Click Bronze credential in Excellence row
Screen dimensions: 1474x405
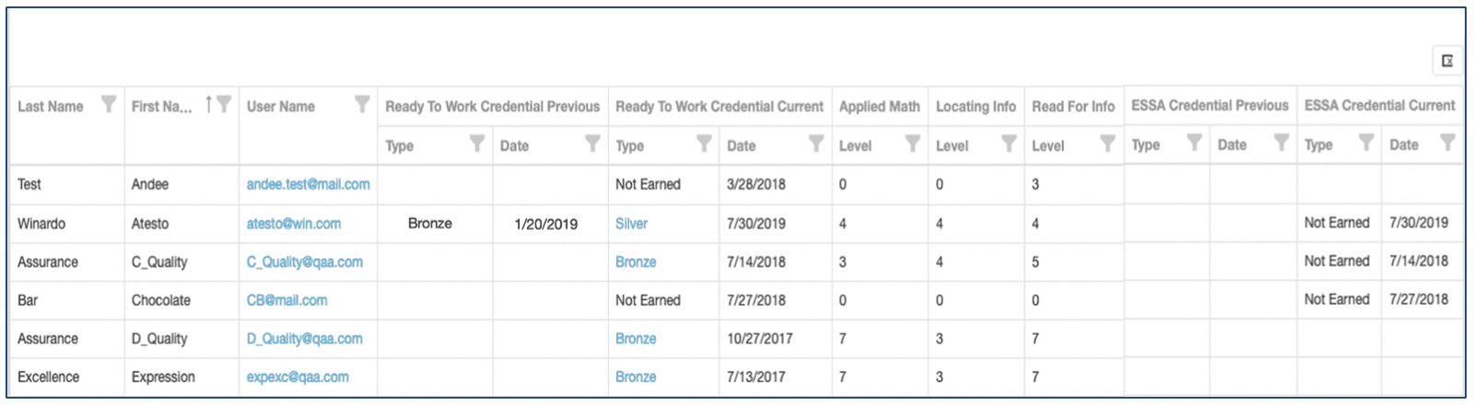coord(636,377)
